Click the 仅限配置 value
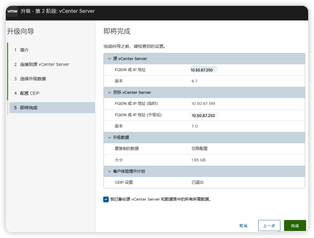Screen dimensions: 314x238 [x=199, y=148]
